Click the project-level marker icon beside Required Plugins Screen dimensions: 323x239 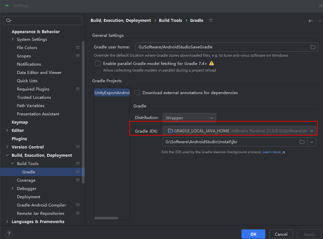pos(78,89)
